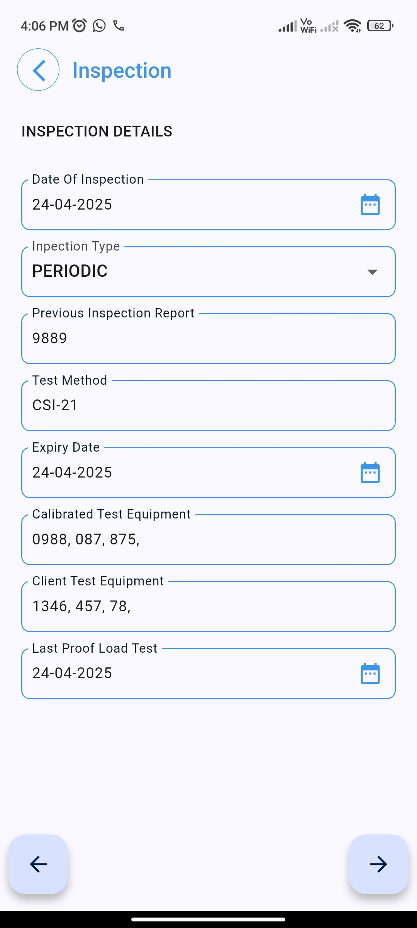This screenshot has width=417, height=928.
Task: Tap the WhatsApp status bar icon
Action: 99,26
